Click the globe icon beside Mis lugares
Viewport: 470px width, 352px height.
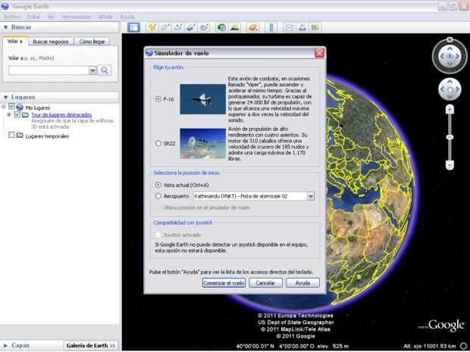pos(20,107)
